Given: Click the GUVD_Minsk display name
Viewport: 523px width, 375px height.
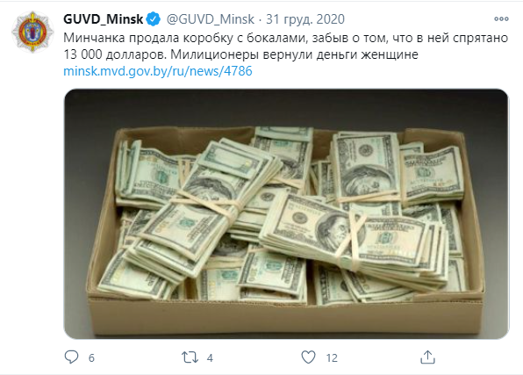Looking at the screenshot, I should click(103, 19).
